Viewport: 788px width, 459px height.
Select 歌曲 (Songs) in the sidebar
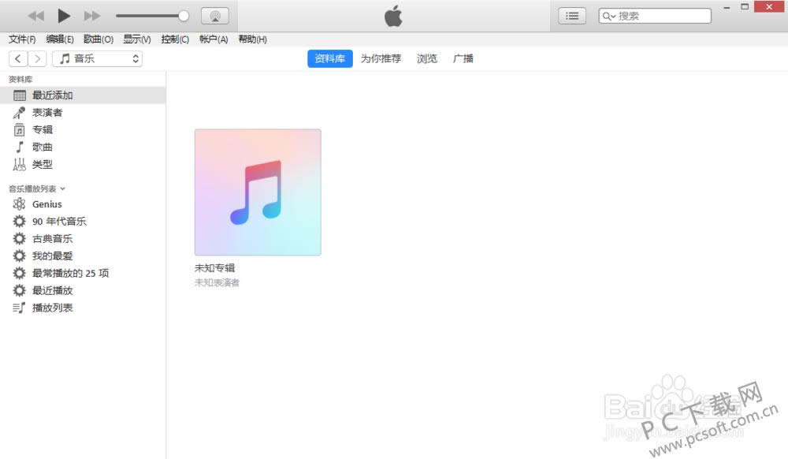coord(43,147)
